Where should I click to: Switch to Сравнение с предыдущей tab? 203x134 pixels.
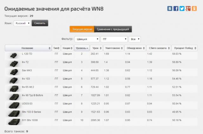113,29
